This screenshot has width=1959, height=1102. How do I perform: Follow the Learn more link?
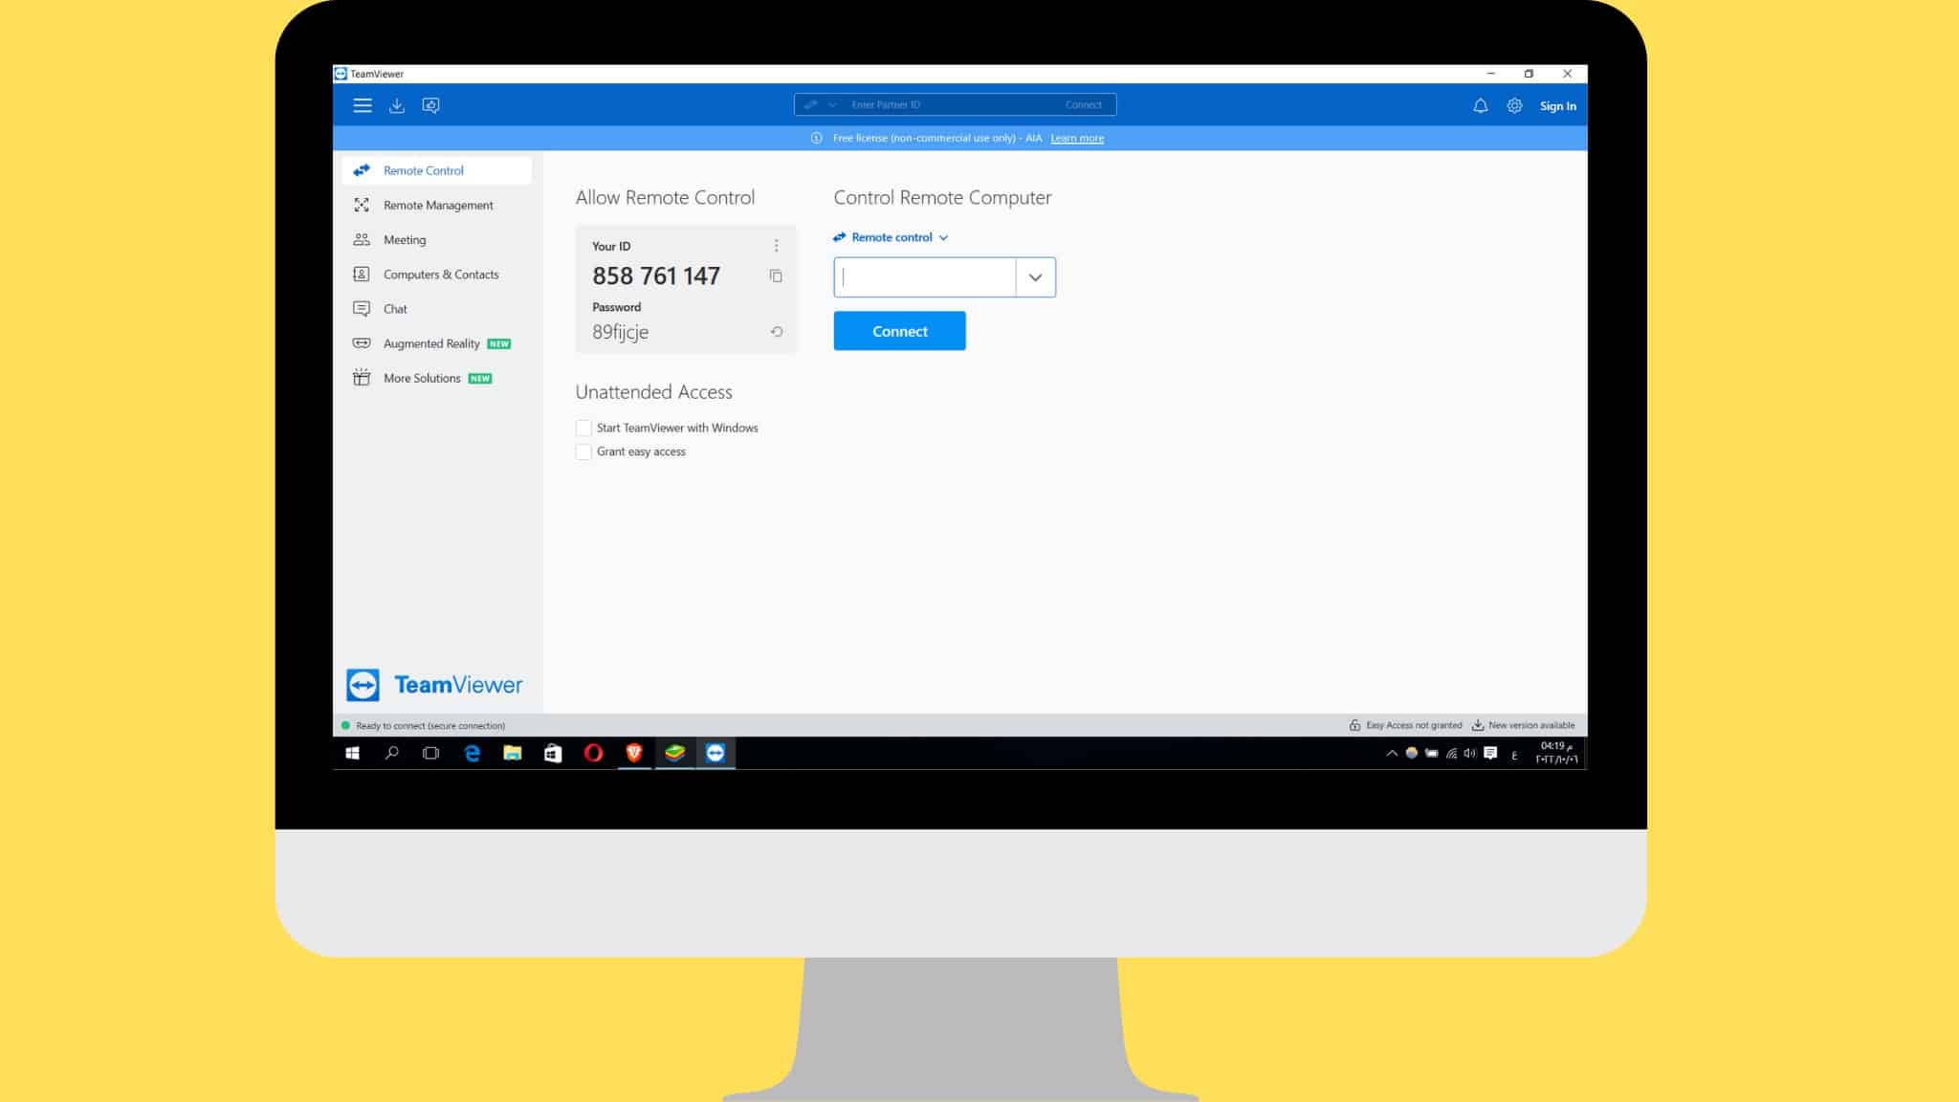coord(1077,138)
